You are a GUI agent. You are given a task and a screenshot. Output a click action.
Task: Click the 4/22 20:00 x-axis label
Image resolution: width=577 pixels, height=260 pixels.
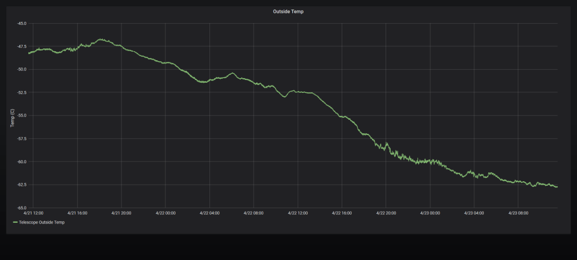[386, 213]
